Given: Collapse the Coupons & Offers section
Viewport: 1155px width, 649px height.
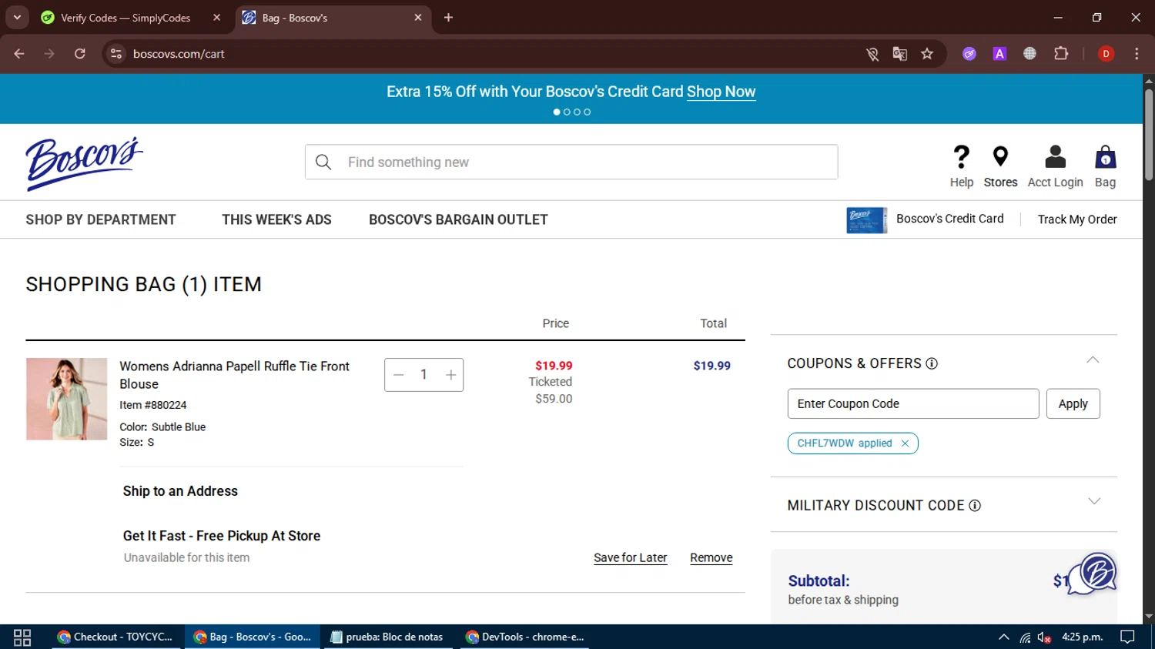Looking at the screenshot, I should click(1093, 360).
